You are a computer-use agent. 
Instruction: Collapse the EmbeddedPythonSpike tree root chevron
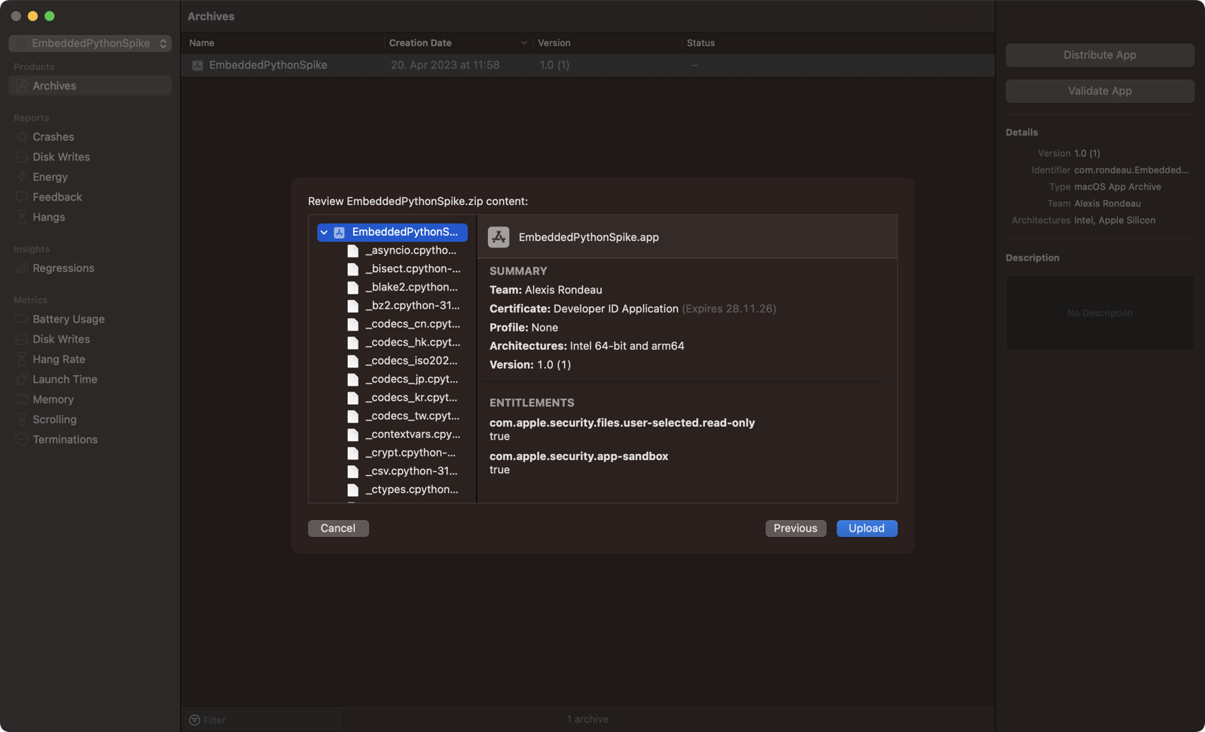(x=324, y=233)
